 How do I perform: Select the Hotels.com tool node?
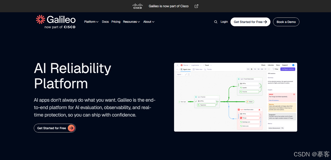coord(249,126)
